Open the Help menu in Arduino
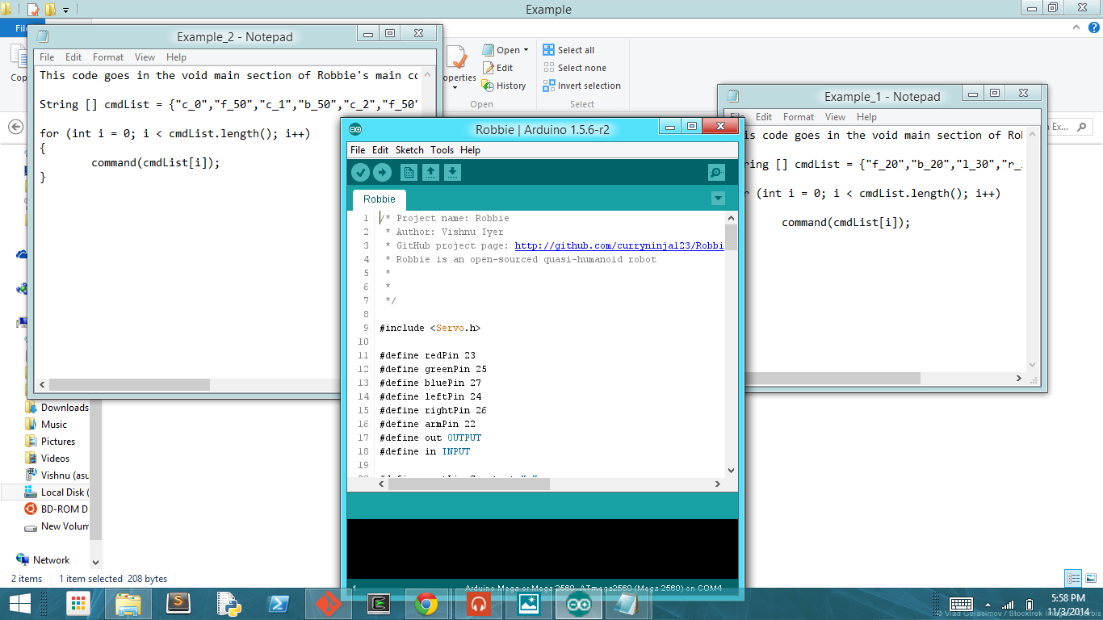The width and height of the screenshot is (1103, 620). (x=470, y=150)
